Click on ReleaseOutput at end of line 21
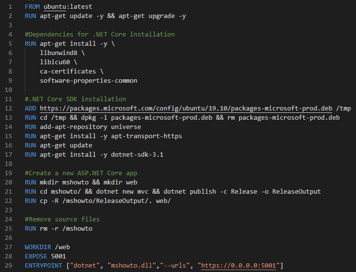This screenshot has height=272, width=356. 297,192
